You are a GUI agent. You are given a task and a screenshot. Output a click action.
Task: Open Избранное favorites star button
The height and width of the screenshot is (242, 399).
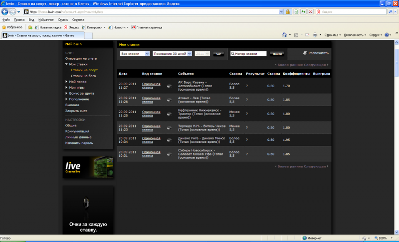(12, 27)
